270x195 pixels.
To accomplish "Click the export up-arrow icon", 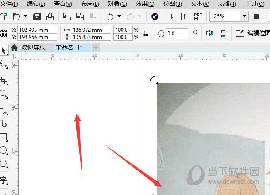I will coord(185,16).
